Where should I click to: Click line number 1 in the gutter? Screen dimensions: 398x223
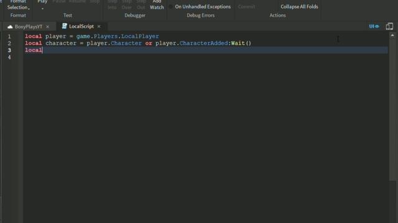tap(9, 37)
